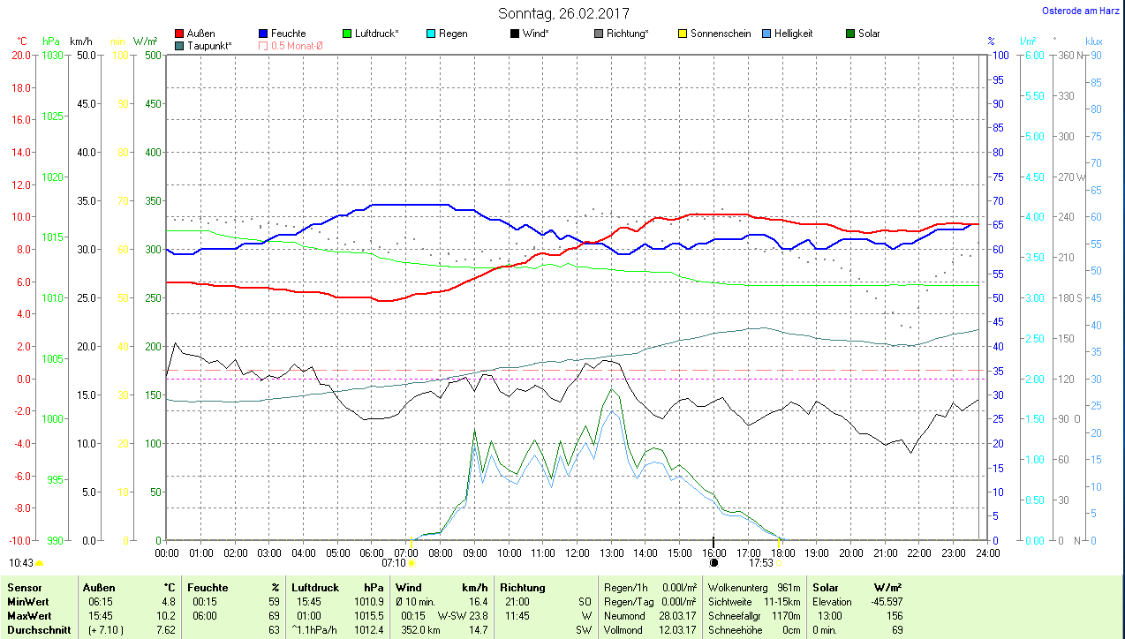
Task: Click the gray Richtung legend square
Action: [x=599, y=34]
